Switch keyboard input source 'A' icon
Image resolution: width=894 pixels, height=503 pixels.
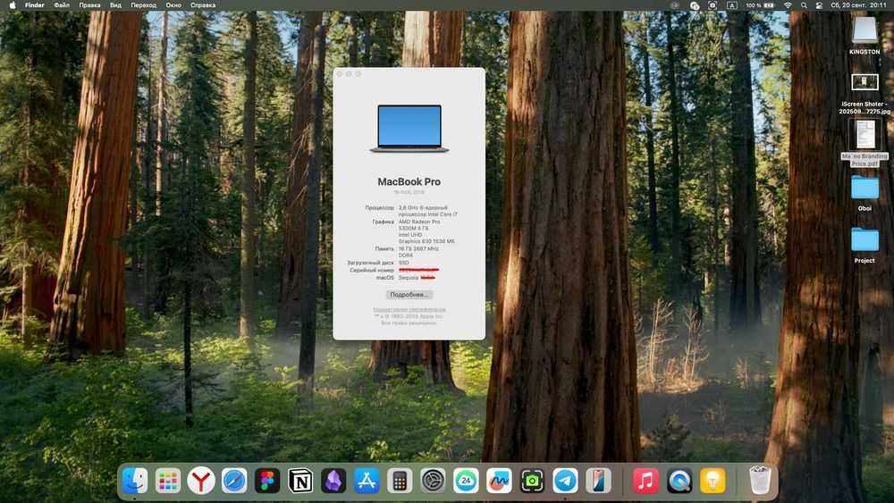pos(732,5)
